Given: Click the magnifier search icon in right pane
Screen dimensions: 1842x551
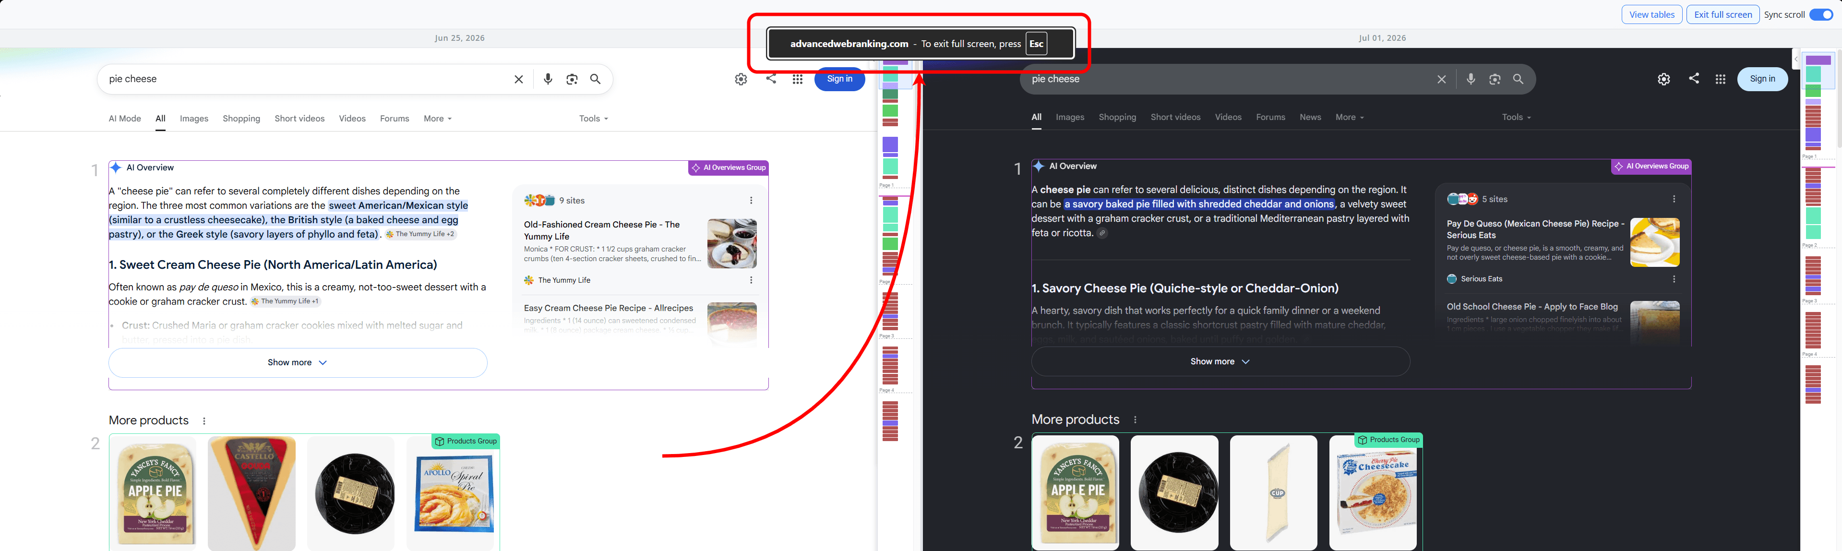Looking at the screenshot, I should pos(1518,79).
